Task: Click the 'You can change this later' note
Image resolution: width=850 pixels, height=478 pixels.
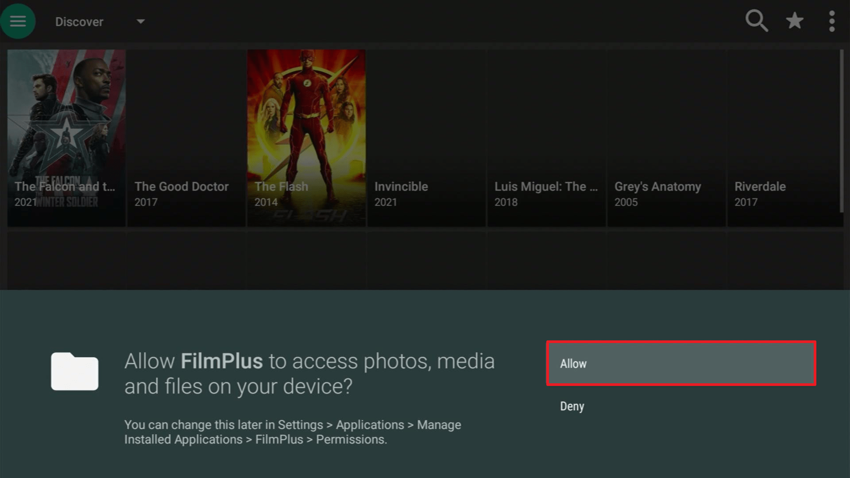Action: pyautogui.click(x=293, y=432)
